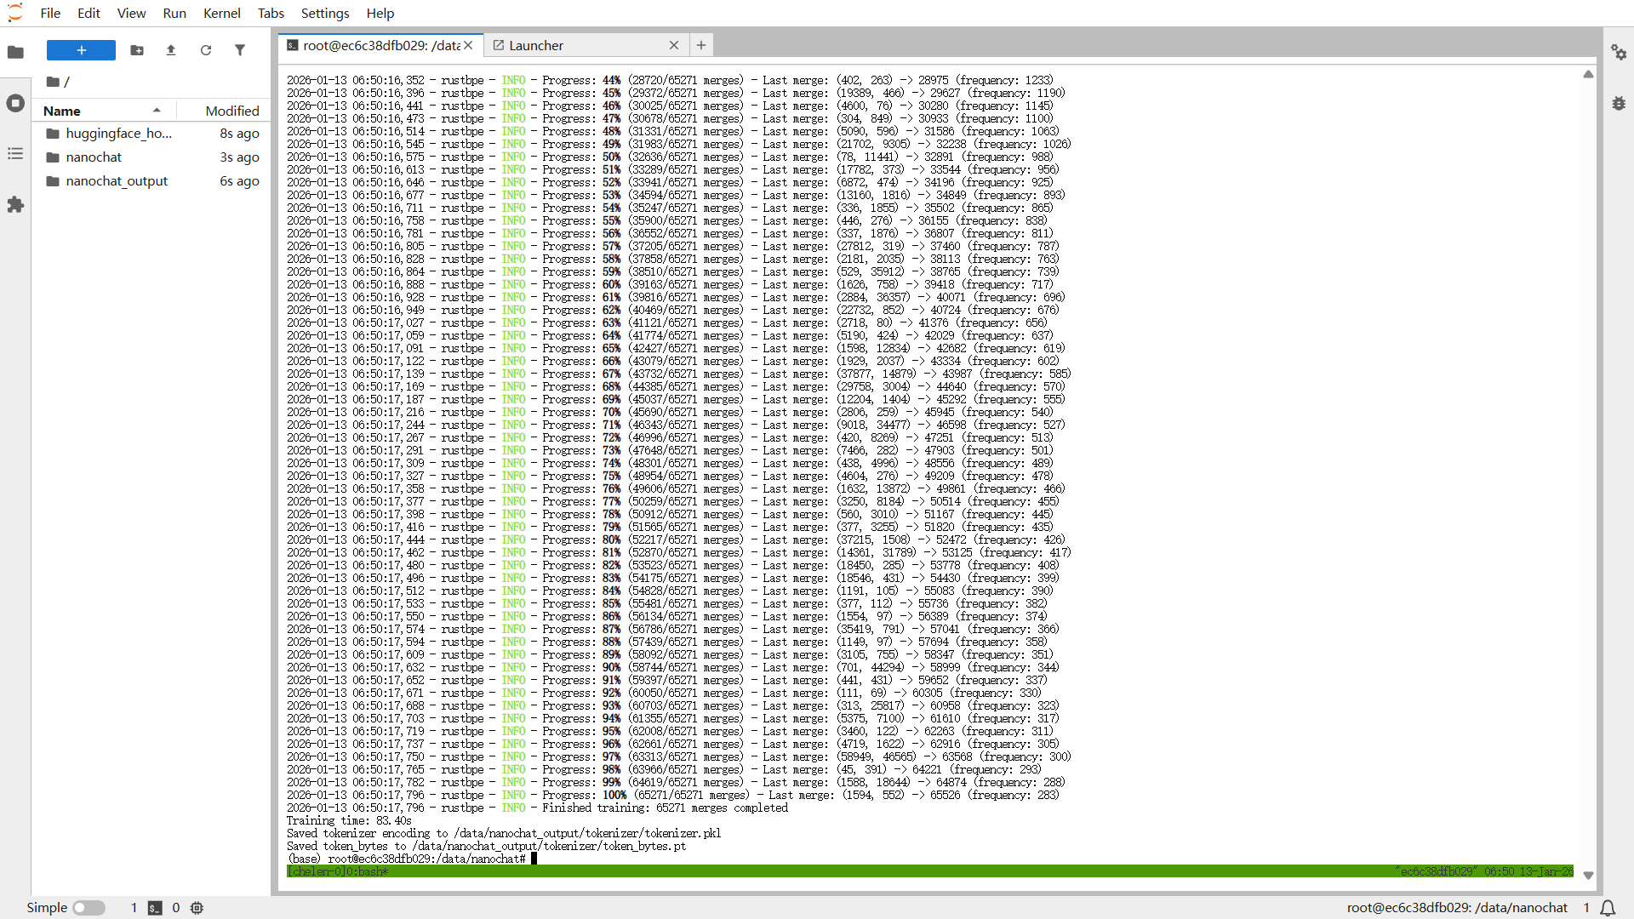
Task: Add a new tab with plus button
Action: point(701,45)
